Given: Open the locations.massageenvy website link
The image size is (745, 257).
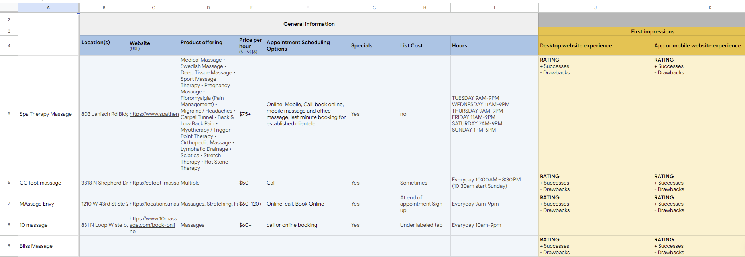Looking at the screenshot, I should 154,204.
